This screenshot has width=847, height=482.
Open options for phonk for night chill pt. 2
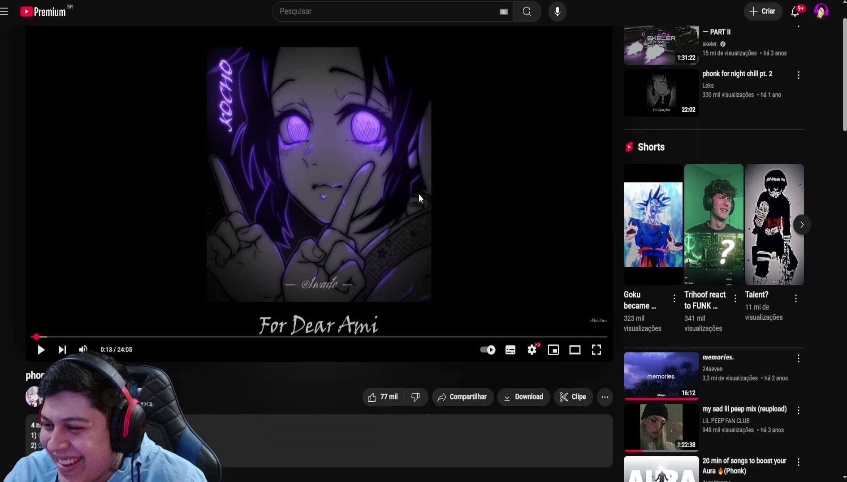click(x=799, y=75)
